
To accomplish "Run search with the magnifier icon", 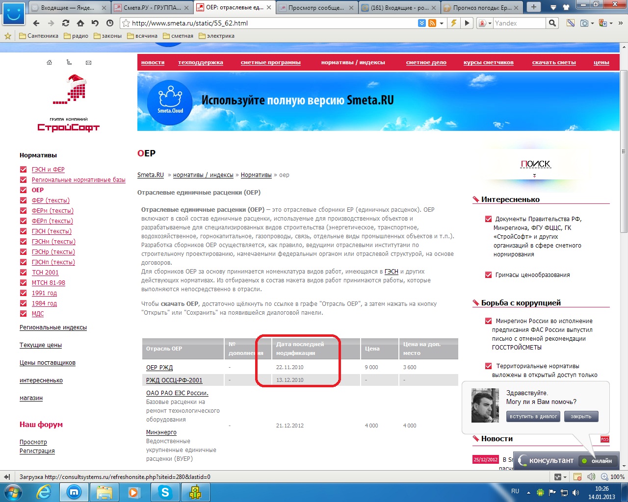I will tap(552, 23).
